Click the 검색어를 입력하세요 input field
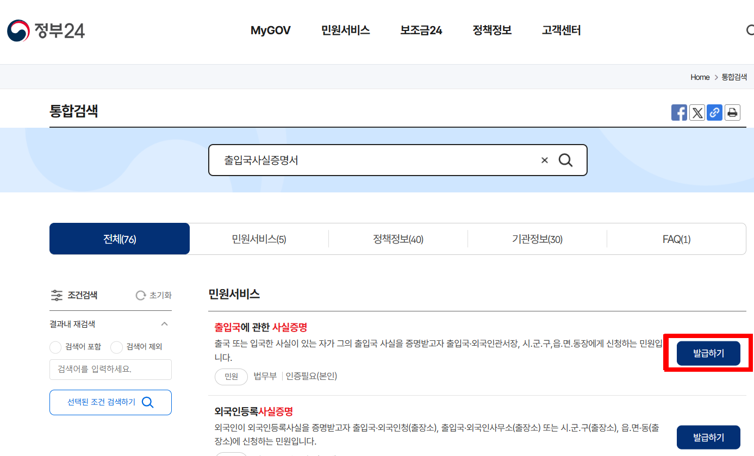Screen dimensions: 754x456 [x=110, y=369]
